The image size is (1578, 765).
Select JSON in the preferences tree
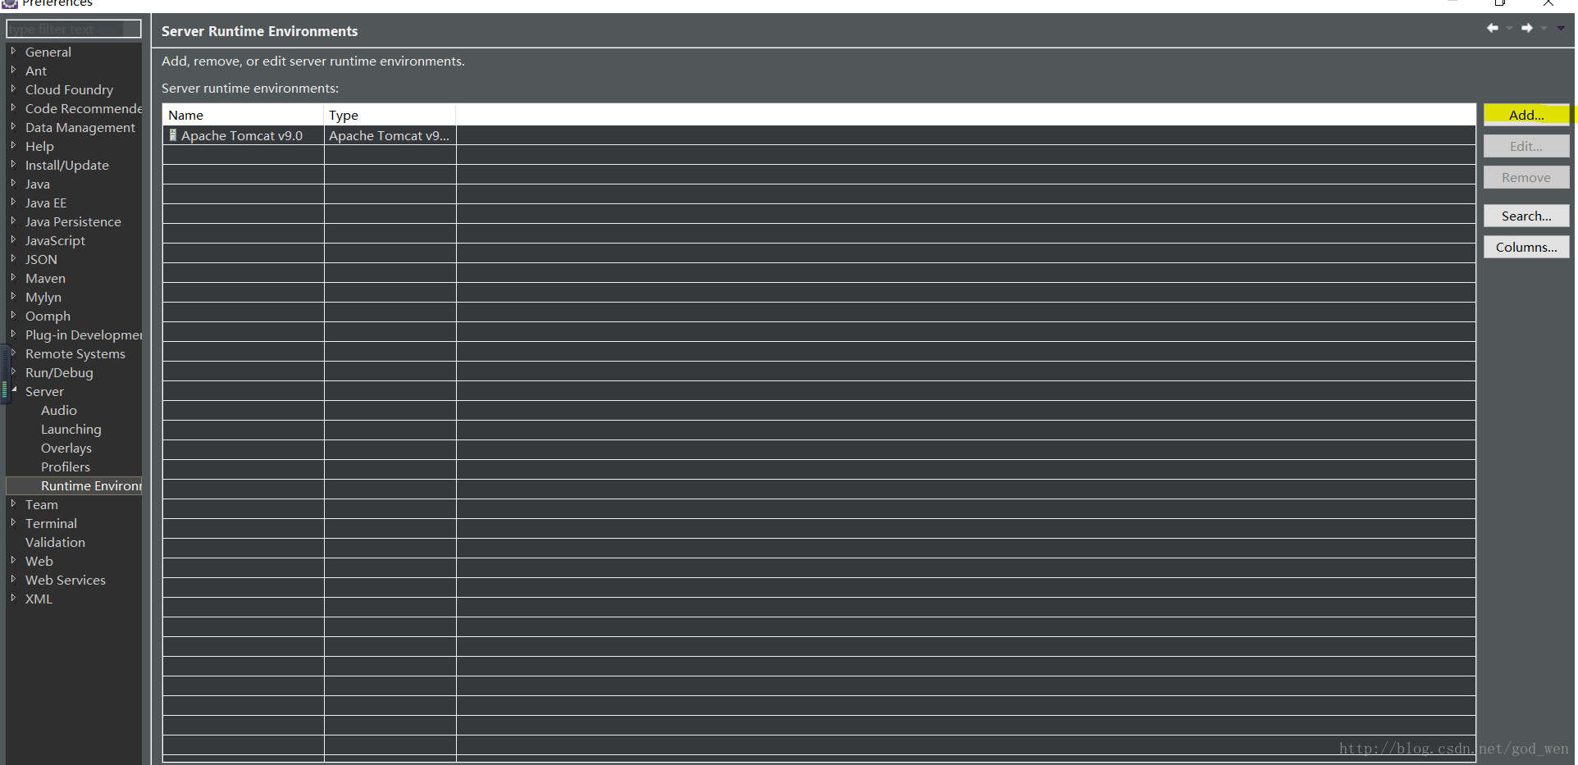pyautogui.click(x=41, y=259)
